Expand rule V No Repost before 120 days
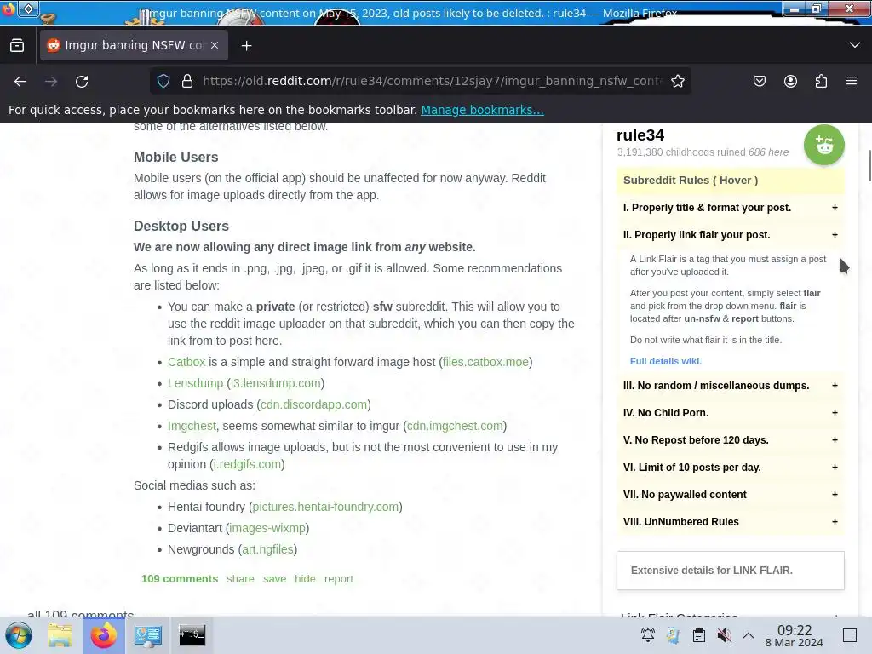The width and height of the screenshot is (872, 654). (x=730, y=440)
